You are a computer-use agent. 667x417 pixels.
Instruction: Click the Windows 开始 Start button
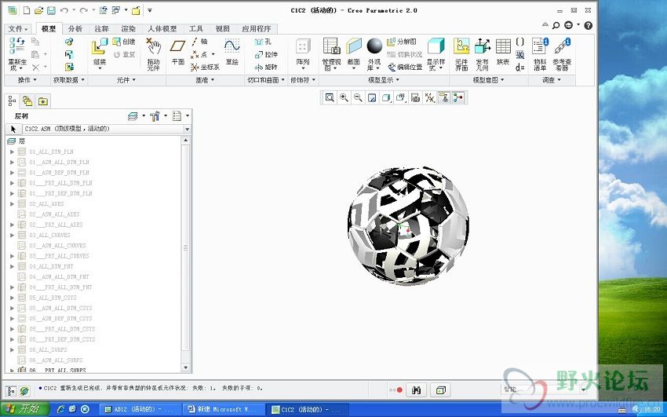point(24,409)
